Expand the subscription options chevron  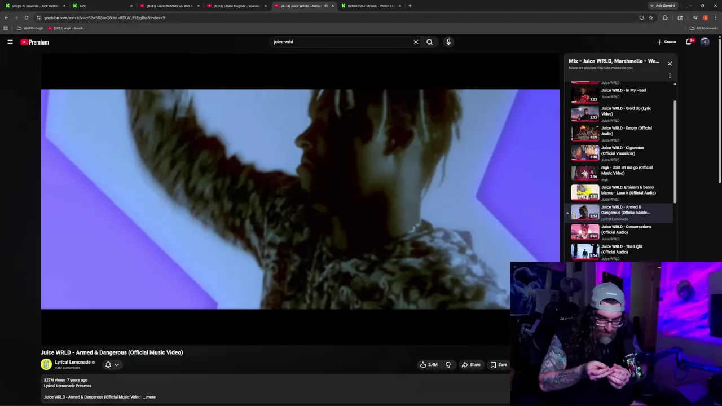[x=117, y=365]
